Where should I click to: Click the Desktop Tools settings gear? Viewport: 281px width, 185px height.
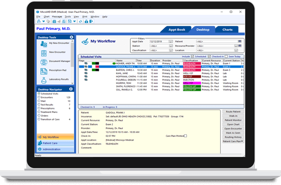(x=71, y=37)
